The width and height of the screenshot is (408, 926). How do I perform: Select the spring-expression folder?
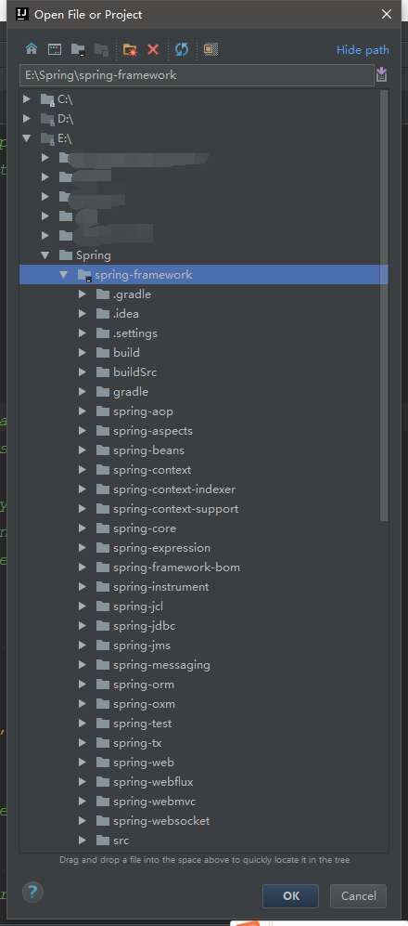(x=161, y=547)
